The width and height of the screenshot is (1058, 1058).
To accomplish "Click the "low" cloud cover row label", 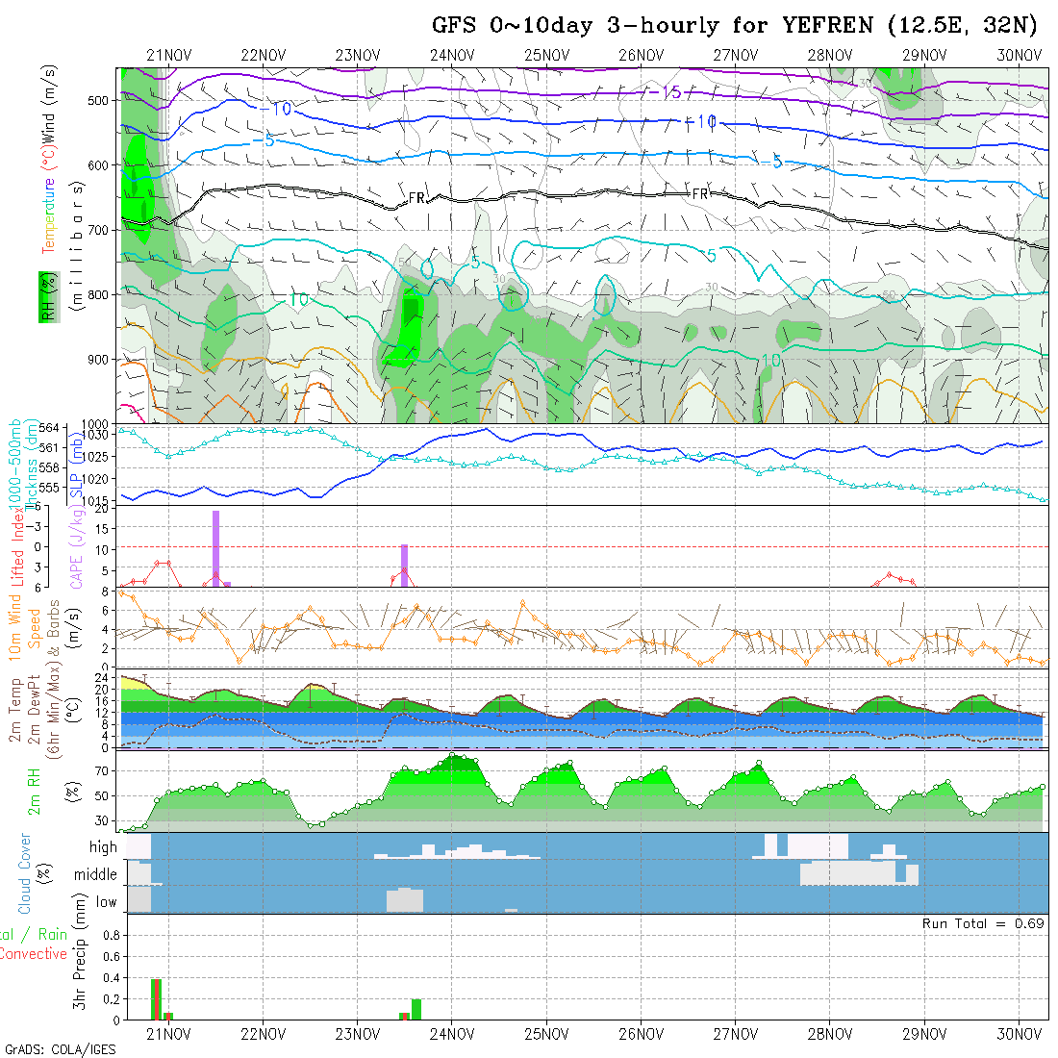I will 106,902.
